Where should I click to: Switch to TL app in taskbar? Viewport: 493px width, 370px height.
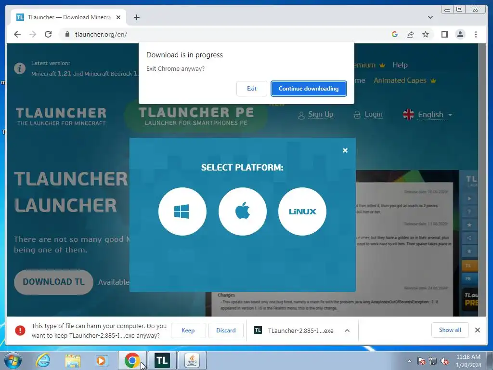(162, 360)
